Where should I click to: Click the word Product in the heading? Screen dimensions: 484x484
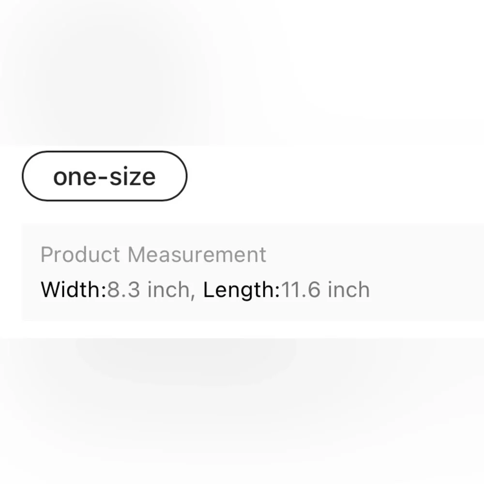80,255
